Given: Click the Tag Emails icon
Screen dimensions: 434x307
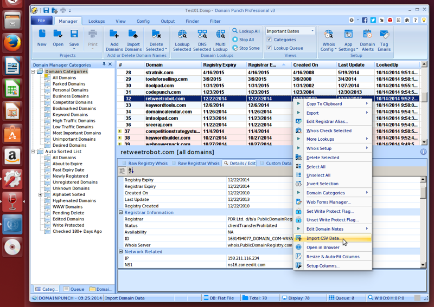Looking at the screenshot, I should pyautogui.click(x=384, y=40).
